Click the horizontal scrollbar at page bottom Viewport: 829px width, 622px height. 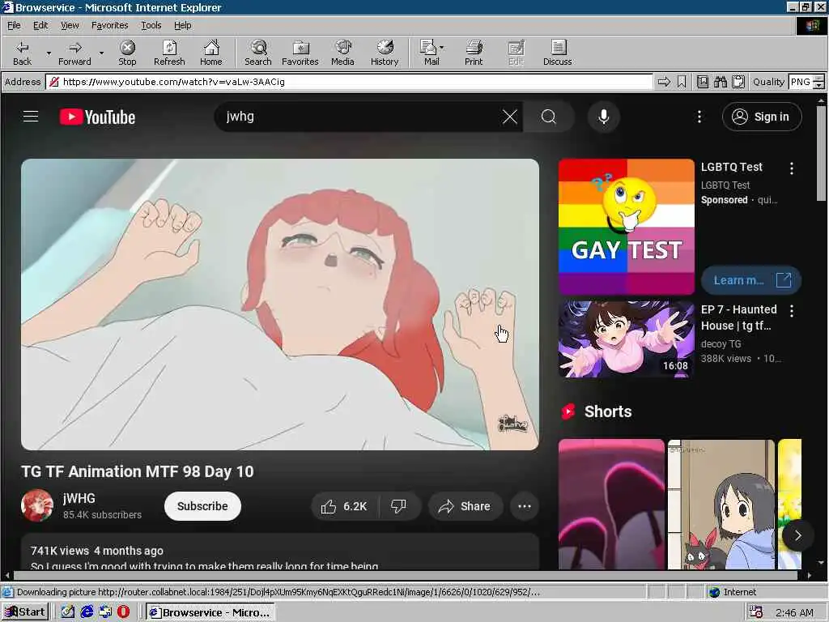click(x=405, y=575)
